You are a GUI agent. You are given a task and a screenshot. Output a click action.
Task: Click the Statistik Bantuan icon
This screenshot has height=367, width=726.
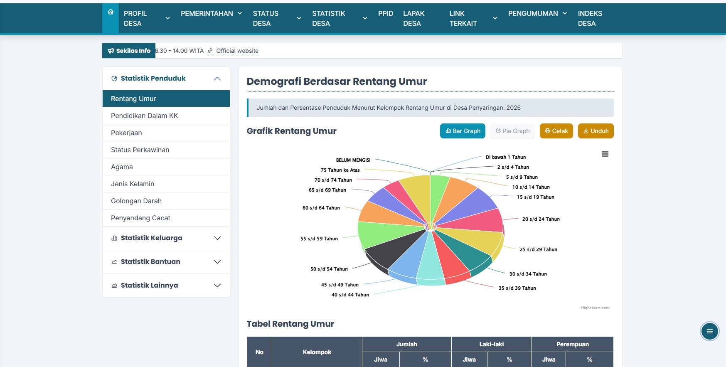point(114,262)
